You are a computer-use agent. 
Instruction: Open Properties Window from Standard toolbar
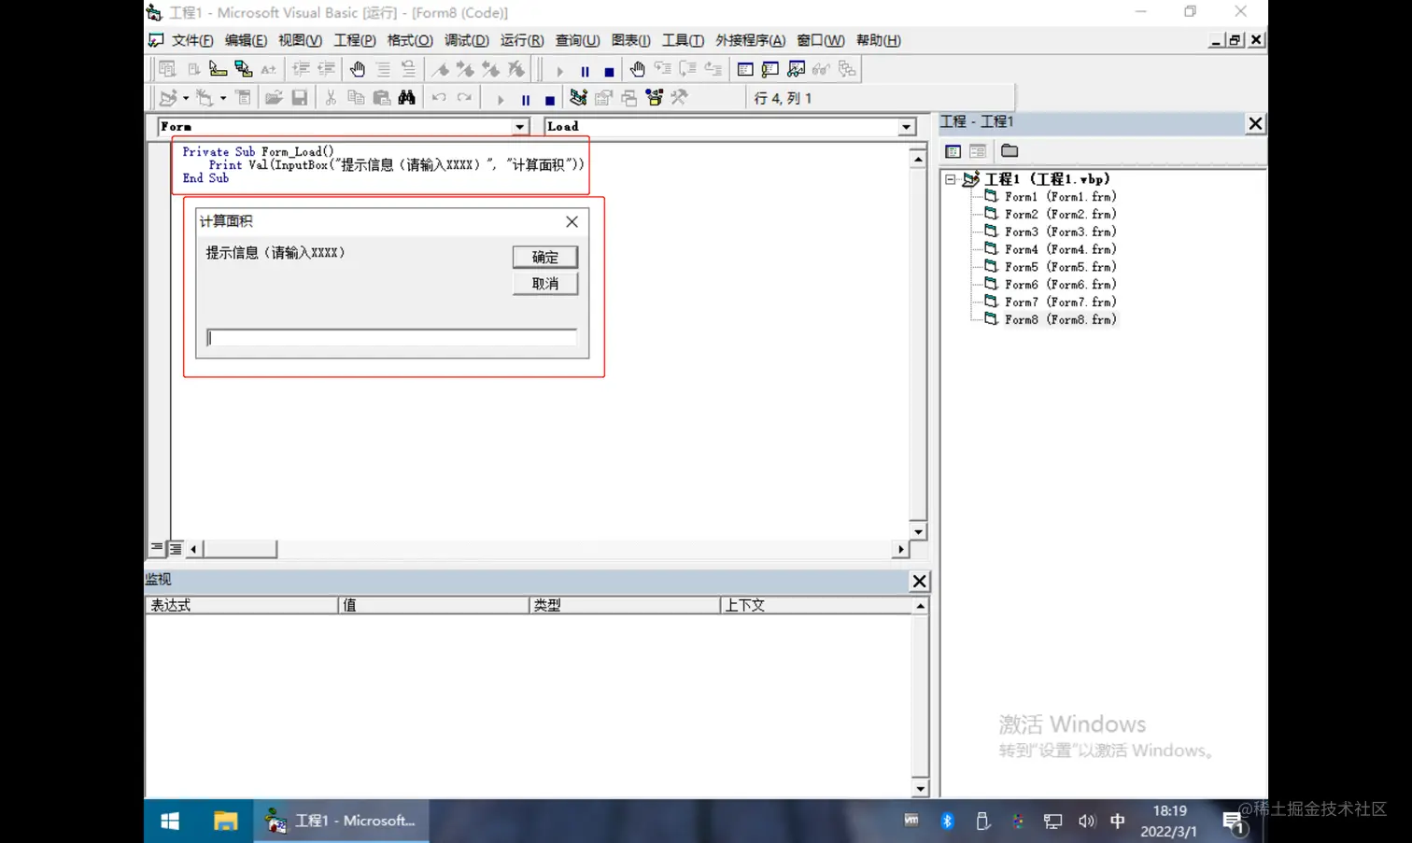click(603, 98)
